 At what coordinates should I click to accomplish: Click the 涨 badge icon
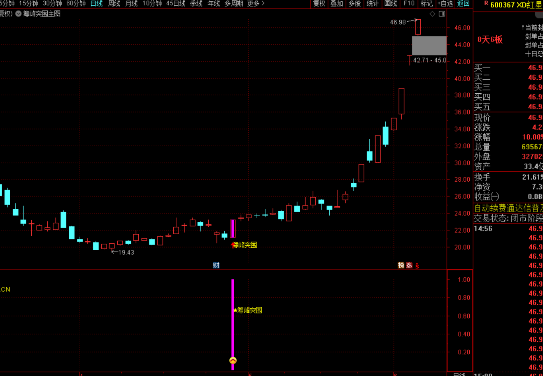click(x=409, y=265)
